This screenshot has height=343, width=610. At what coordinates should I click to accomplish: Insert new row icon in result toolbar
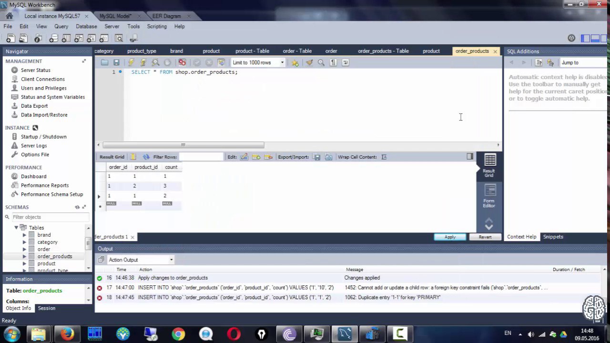pos(256,157)
